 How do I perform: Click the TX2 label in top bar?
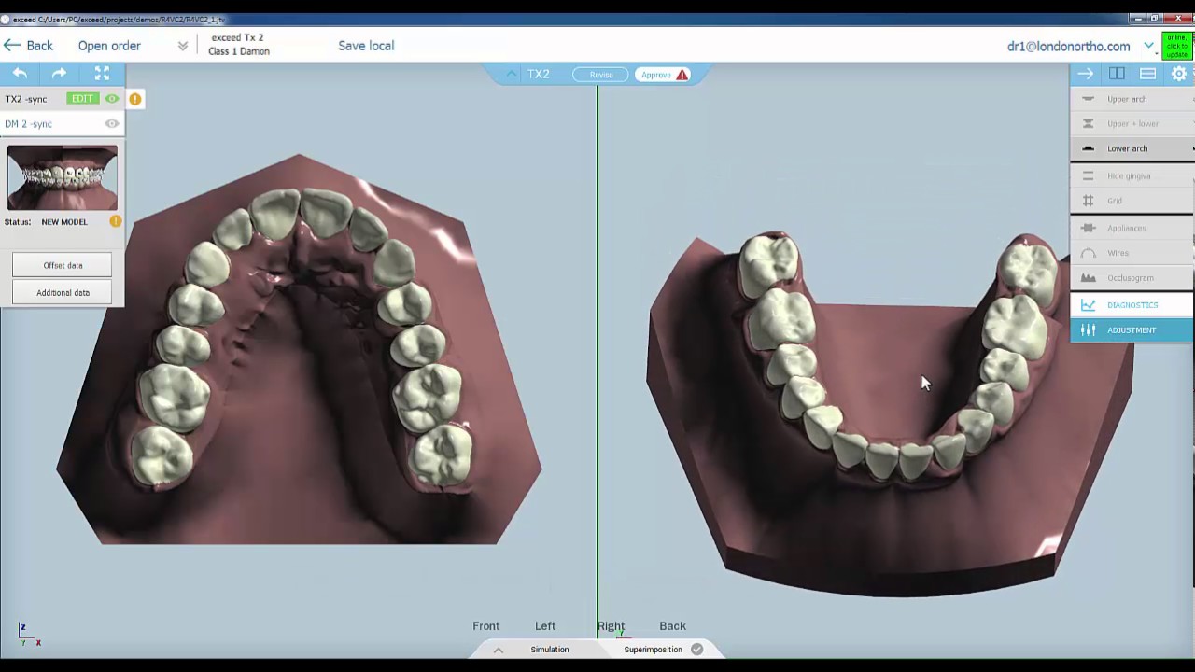pyautogui.click(x=538, y=74)
